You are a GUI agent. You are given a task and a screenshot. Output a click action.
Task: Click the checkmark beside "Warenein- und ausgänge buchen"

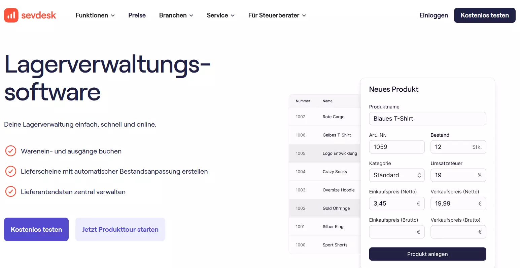click(x=10, y=151)
